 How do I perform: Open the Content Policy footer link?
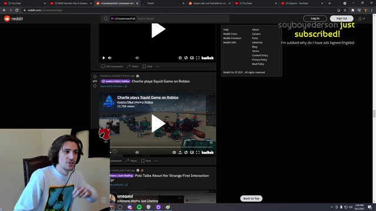(260, 56)
